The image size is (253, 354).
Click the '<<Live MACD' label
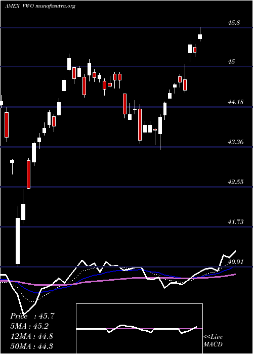click(x=213, y=340)
